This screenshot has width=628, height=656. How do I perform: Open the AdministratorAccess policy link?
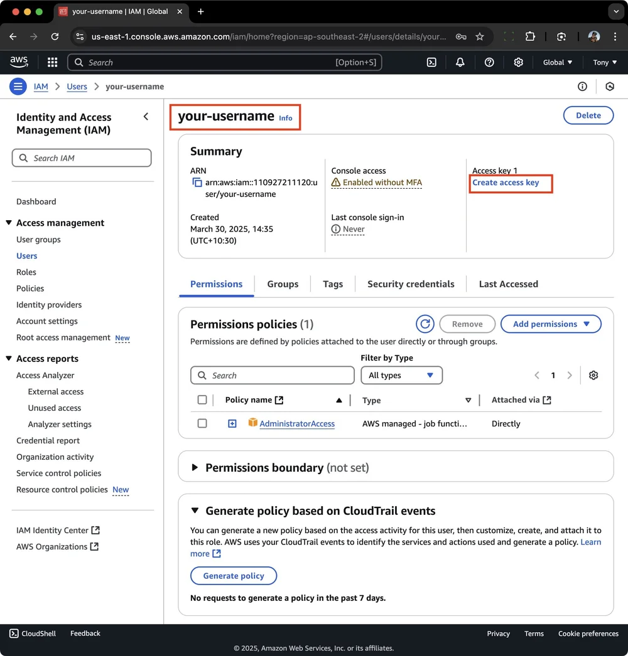point(297,423)
